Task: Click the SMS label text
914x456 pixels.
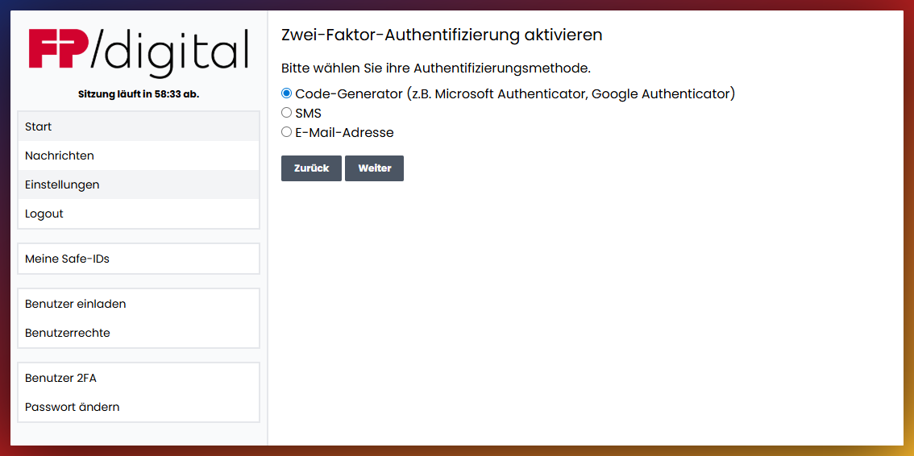Action: coord(309,113)
